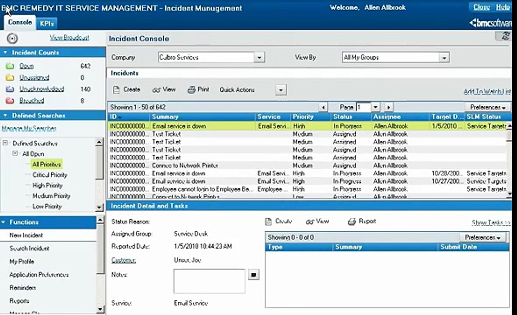Sort incidents by ID column header
The height and width of the screenshot is (315, 517).
[x=129, y=117]
